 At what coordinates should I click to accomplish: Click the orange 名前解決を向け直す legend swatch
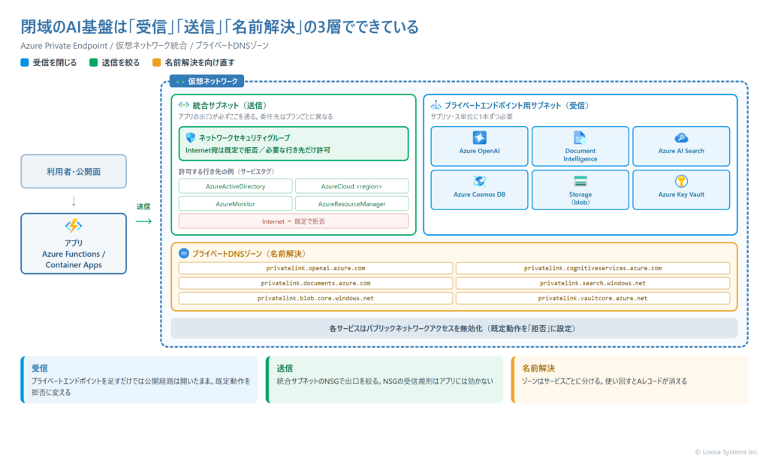coord(156,62)
